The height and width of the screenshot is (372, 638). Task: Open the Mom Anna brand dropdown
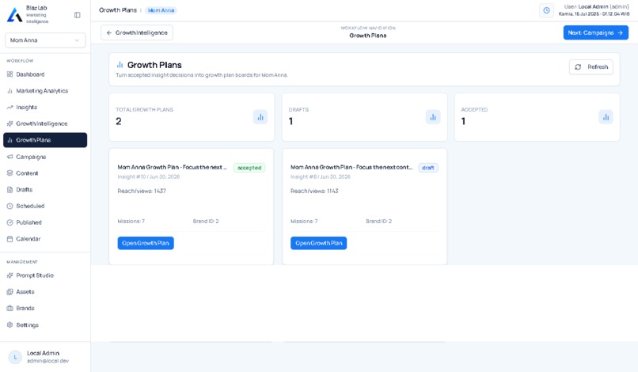[45, 40]
